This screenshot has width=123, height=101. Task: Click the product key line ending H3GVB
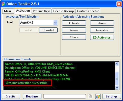coord(37,79)
